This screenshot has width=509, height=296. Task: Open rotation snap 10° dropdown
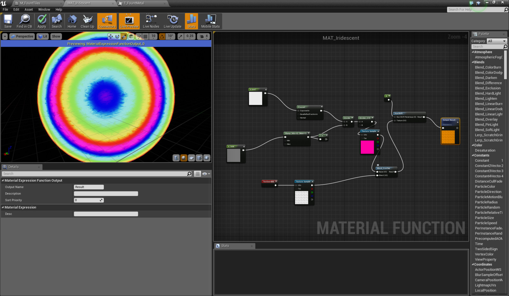click(x=171, y=36)
